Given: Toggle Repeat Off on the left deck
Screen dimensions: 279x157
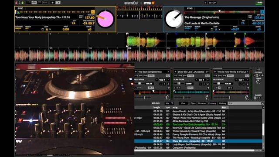Looking at the screenshot, I should (x=27, y=28).
